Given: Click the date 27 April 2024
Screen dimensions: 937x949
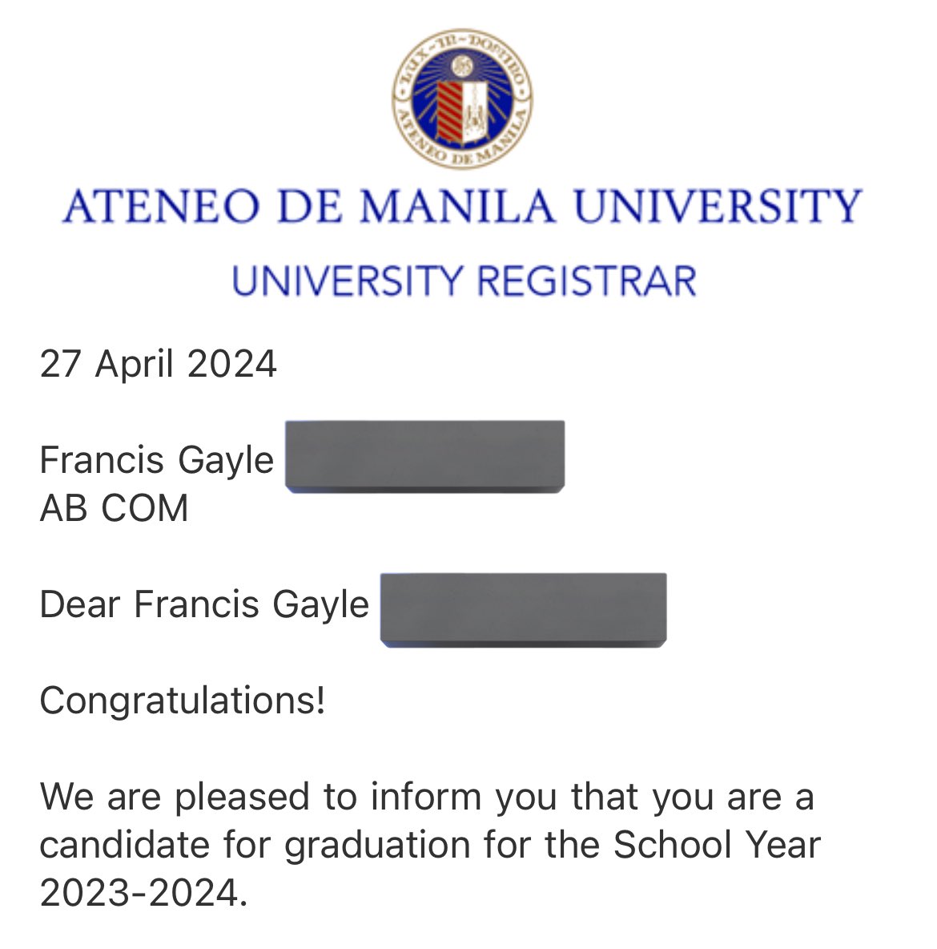Looking at the screenshot, I should click(x=158, y=365).
